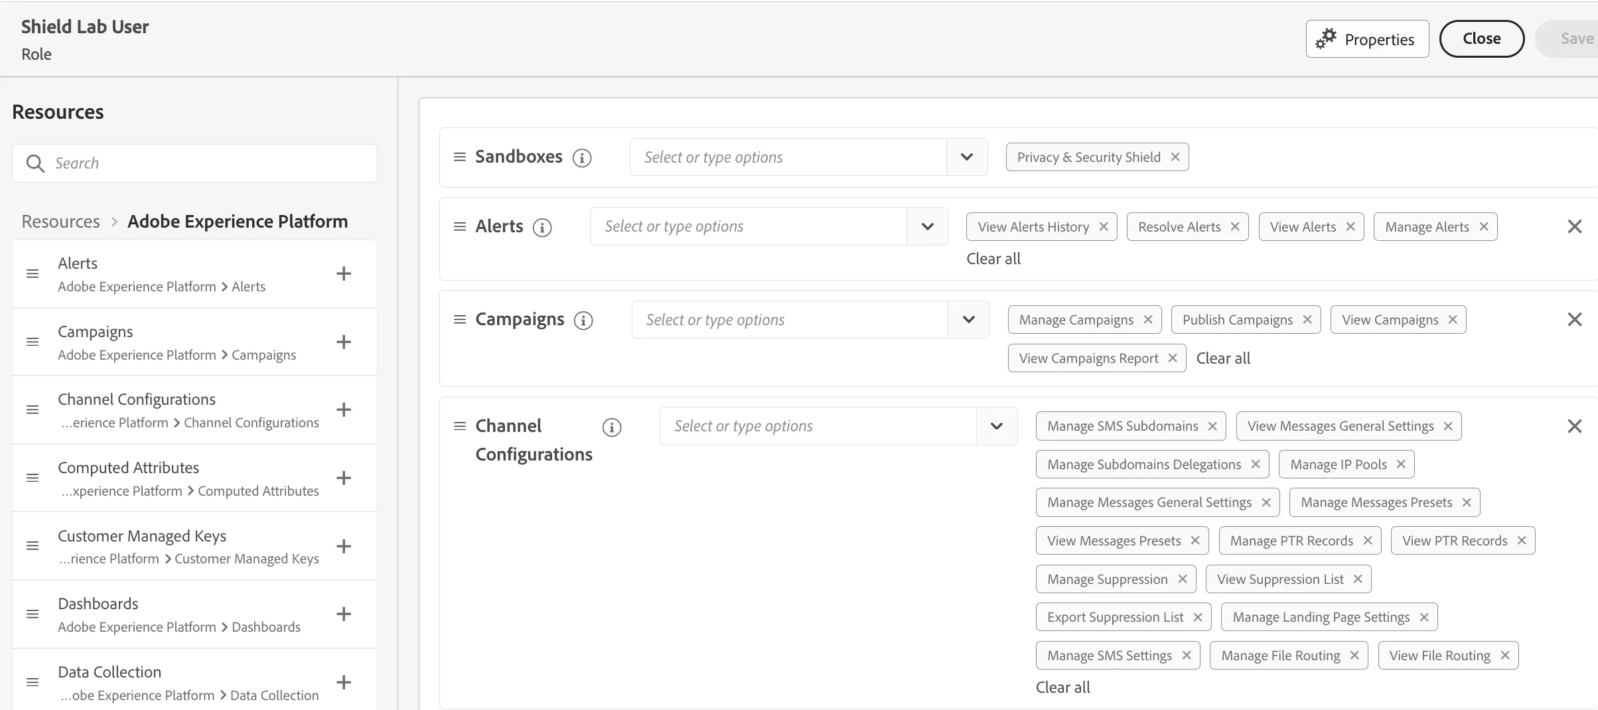Remove Manage IP Pools tag

[x=1401, y=464]
